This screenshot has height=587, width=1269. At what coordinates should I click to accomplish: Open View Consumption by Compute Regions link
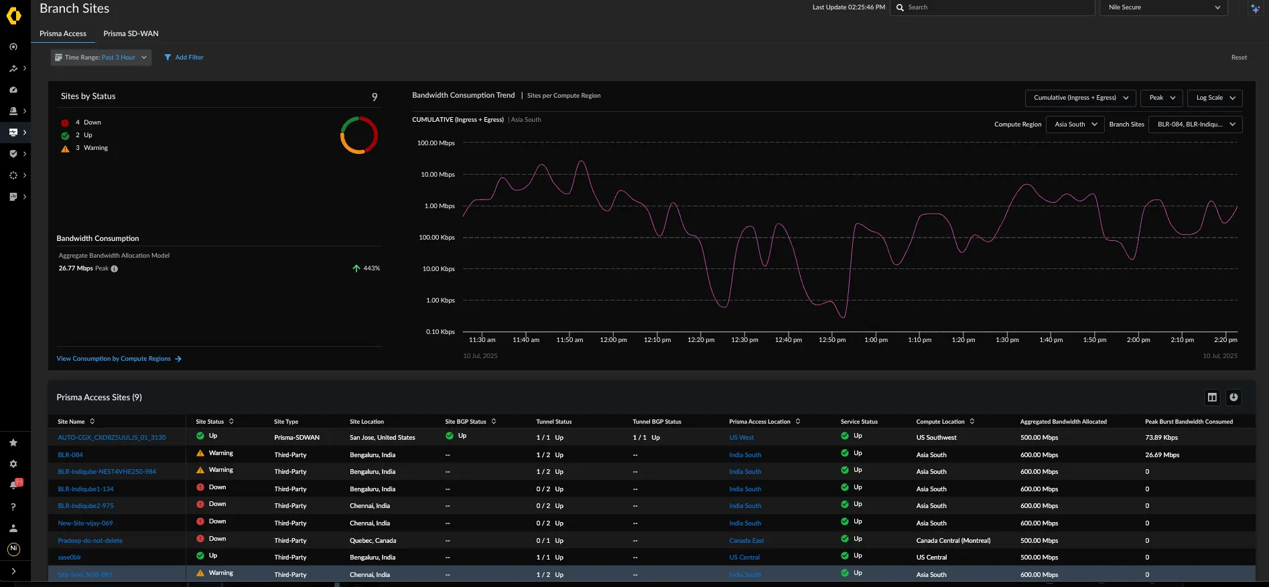[119, 359]
